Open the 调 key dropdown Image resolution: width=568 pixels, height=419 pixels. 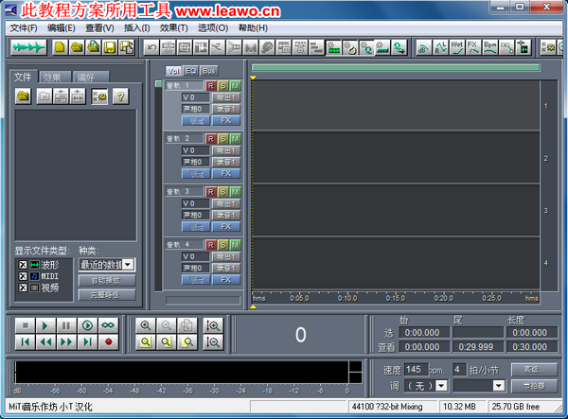pos(441,386)
